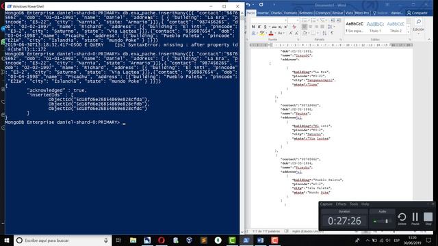The image size is (438, 246).
Task: Switch to Word from taskbar
Action: [x=260, y=240]
